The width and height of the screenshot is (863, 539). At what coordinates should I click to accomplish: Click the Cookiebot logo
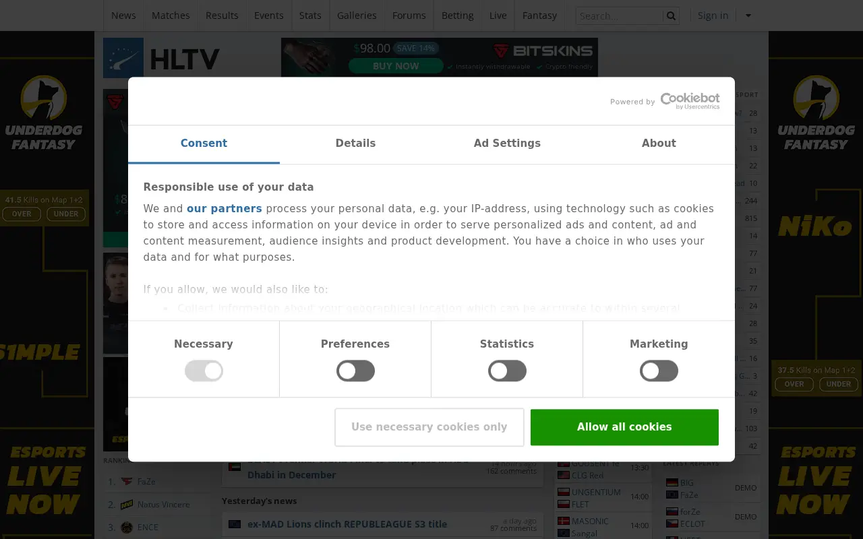pyautogui.click(x=690, y=101)
